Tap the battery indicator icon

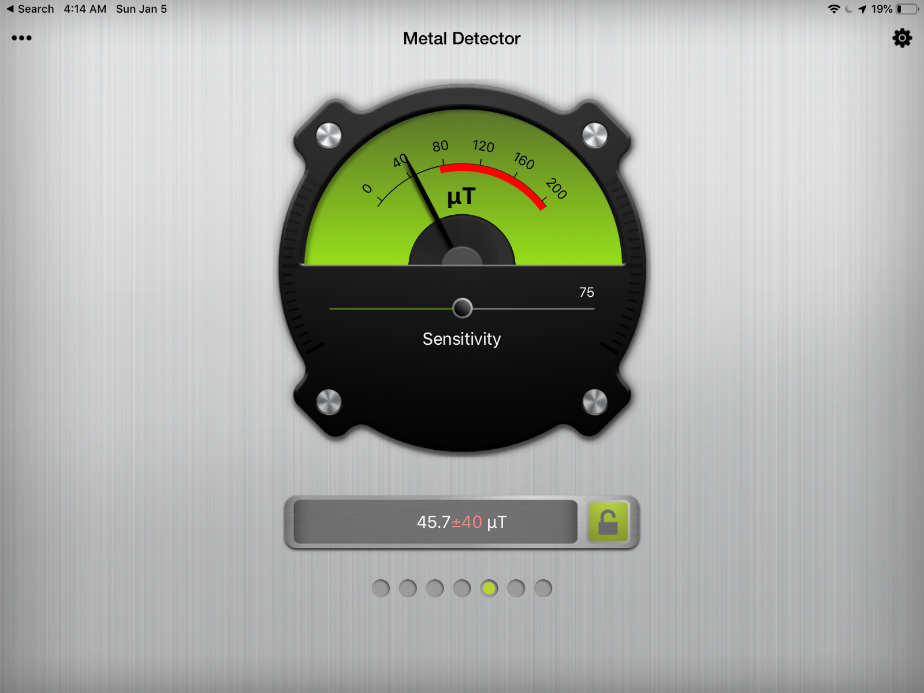coord(907,9)
